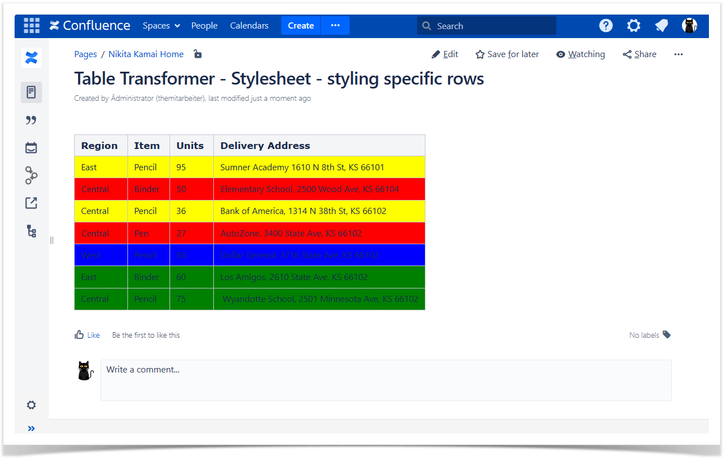Image resolution: width=728 pixels, height=461 pixels.
Task: Open the administration gear icon in header
Action: 634,26
